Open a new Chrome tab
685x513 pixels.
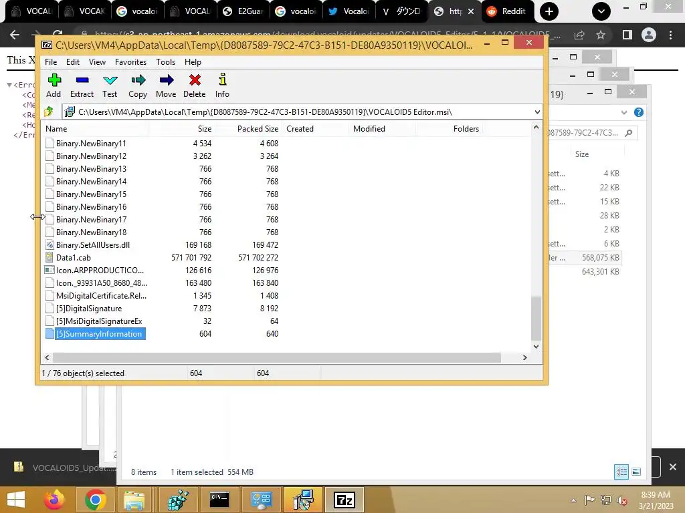point(549,11)
